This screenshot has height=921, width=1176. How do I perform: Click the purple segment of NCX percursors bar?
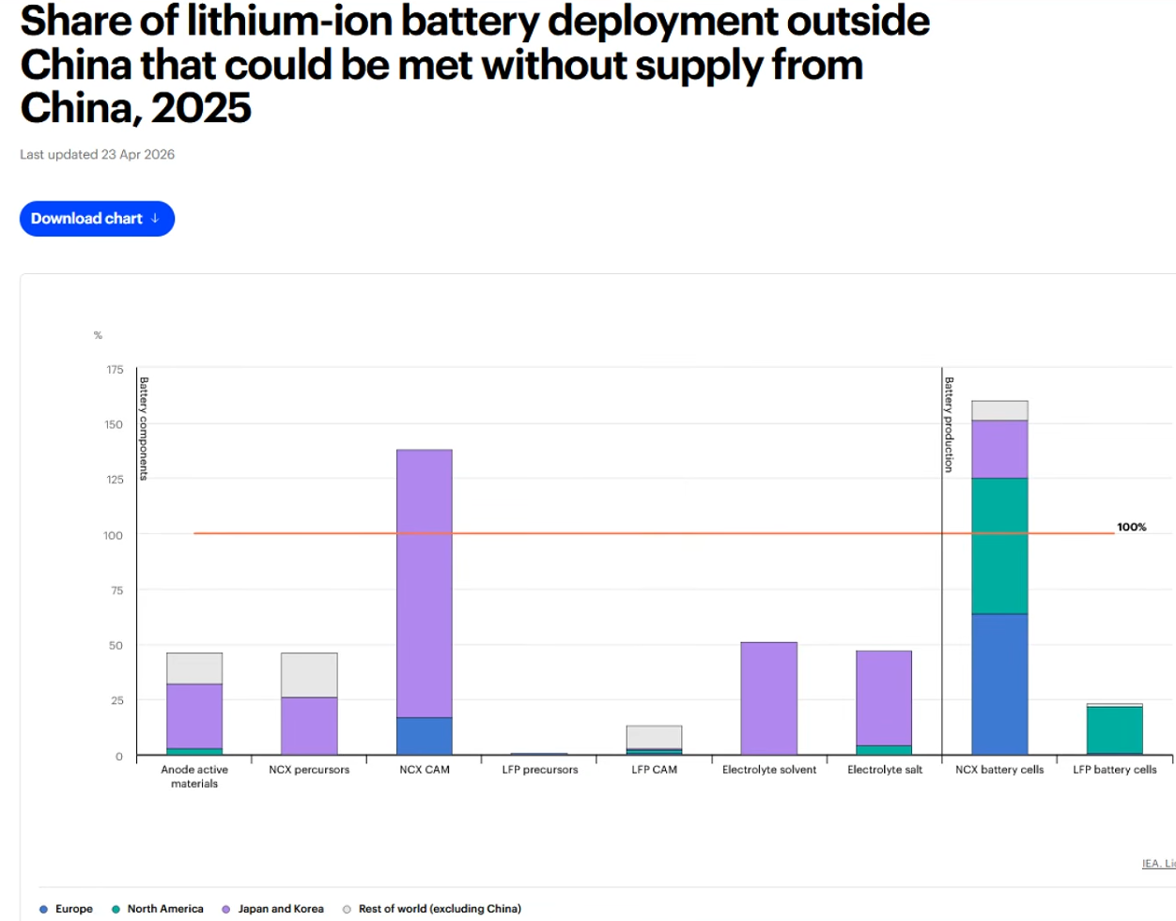coord(309,726)
